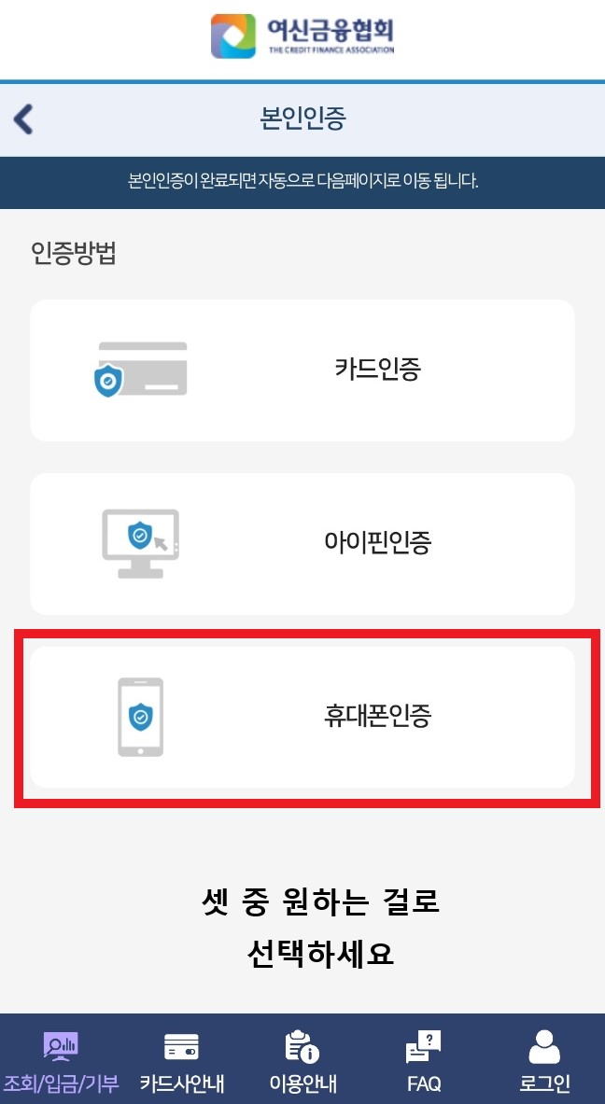Open the 로그인 person icon

(544, 1047)
